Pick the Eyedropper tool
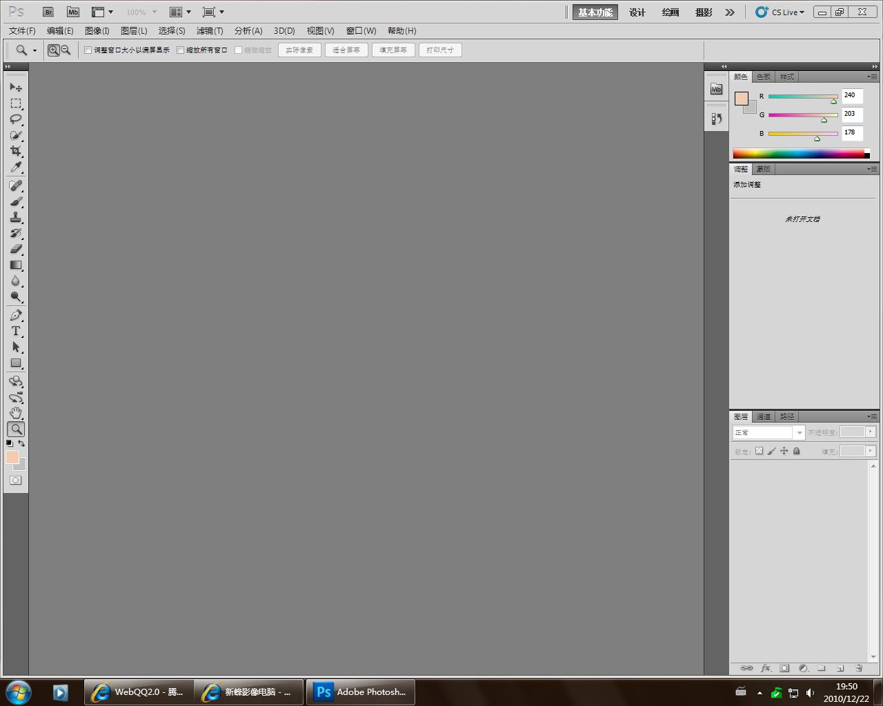Screen dimensions: 883x706 tap(15, 168)
